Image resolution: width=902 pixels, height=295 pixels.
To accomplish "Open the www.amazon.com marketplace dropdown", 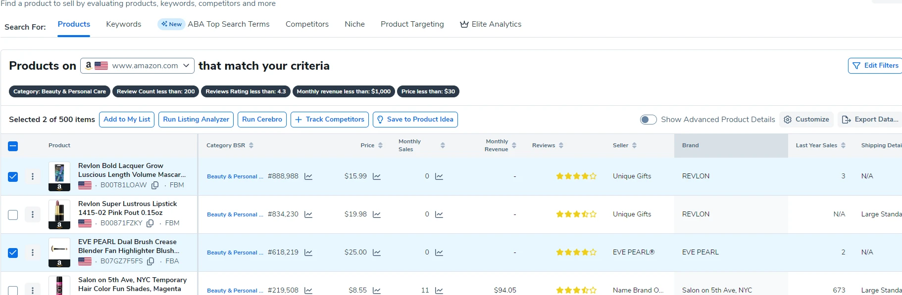I will (137, 66).
